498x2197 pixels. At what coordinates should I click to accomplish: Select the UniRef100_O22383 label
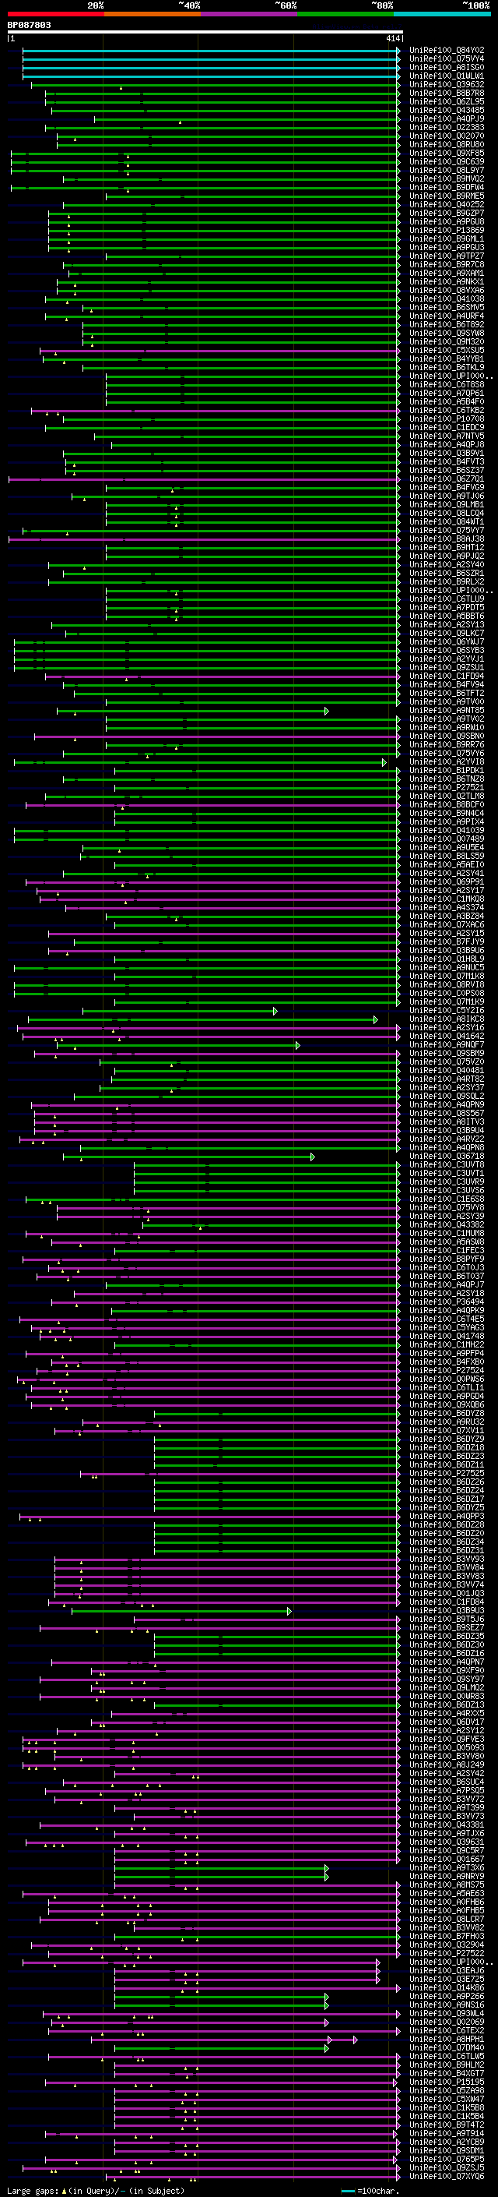[446, 127]
